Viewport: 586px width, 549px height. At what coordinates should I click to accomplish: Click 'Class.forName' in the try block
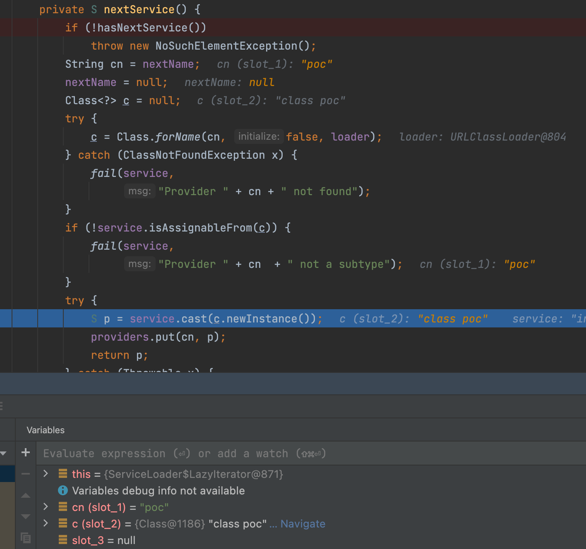(x=159, y=137)
